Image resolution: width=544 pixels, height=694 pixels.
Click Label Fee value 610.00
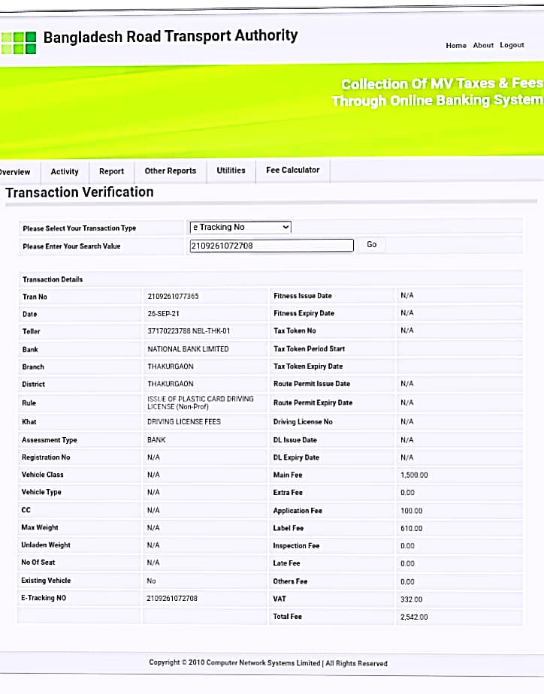(x=411, y=529)
